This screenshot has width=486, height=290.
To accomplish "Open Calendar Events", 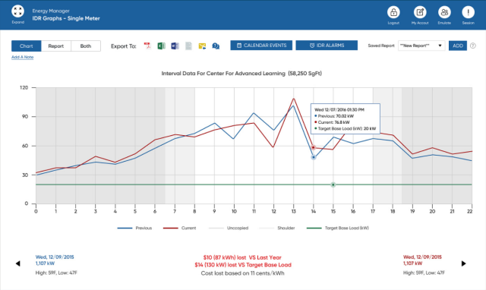I will pyautogui.click(x=261, y=46).
